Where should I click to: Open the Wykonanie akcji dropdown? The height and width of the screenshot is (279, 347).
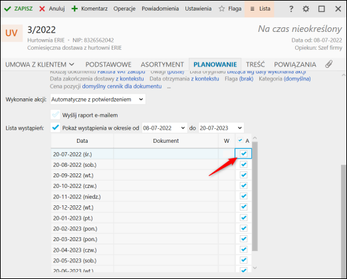pos(98,100)
